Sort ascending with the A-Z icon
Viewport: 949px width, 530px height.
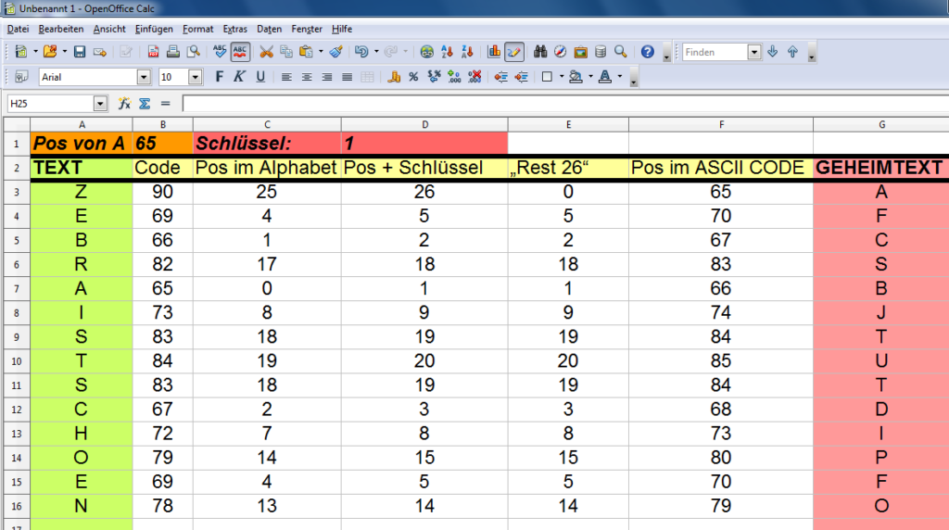click(x=448, y=52)
